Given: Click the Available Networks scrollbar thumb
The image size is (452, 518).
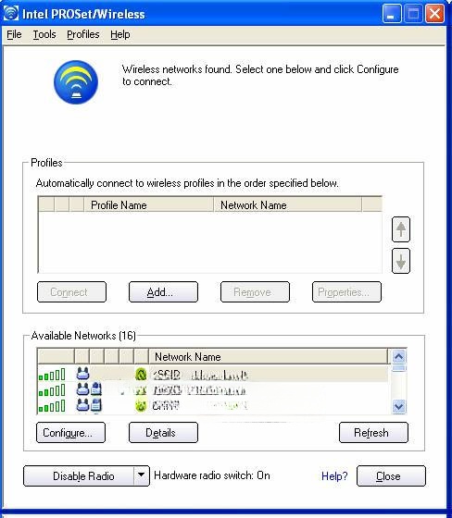Looking at the screenshot, I should pyautogui.click(x=398, y=368).
